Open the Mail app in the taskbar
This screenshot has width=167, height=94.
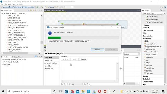(x=78, y=91)
